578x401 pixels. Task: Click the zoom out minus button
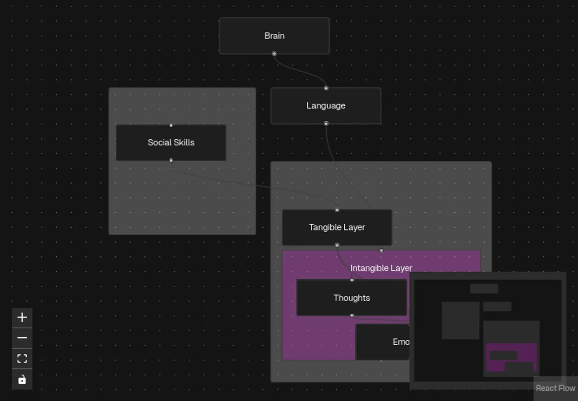pos(22,338)
